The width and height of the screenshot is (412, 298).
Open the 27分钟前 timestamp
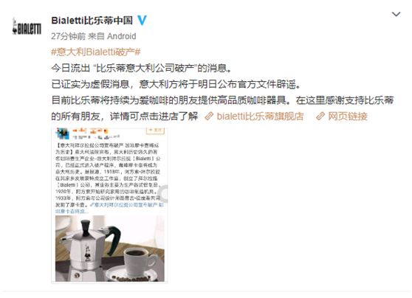(x=69, y=36)
